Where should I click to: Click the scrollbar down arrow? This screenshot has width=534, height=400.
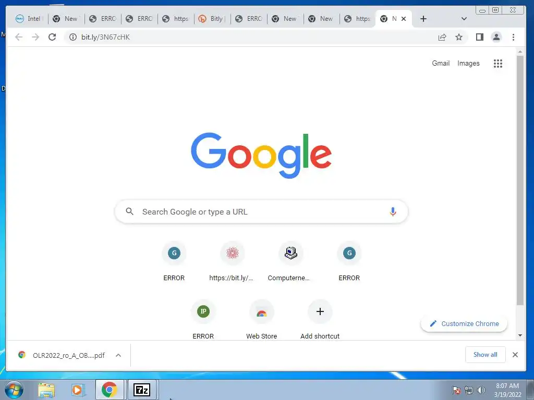point(520,335)
